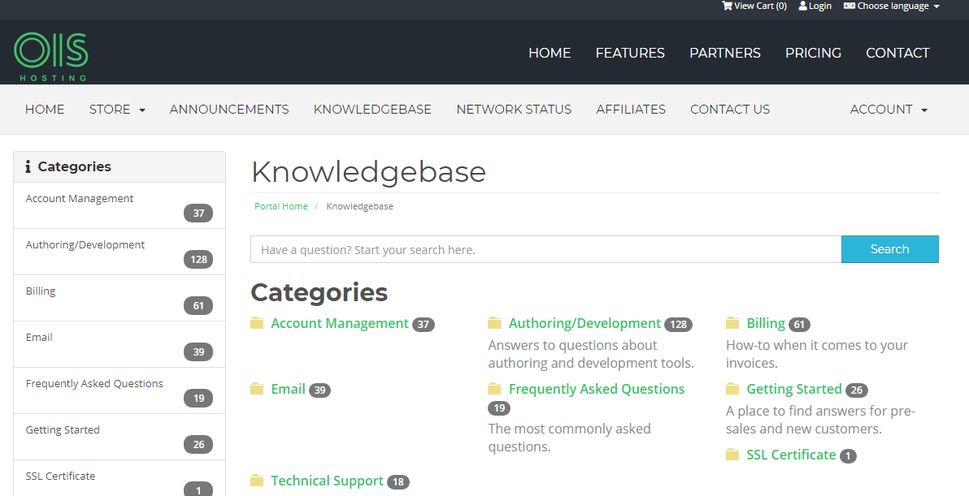Open CONTACT in top navigation
969x496 pixels.
pos(897,53)
